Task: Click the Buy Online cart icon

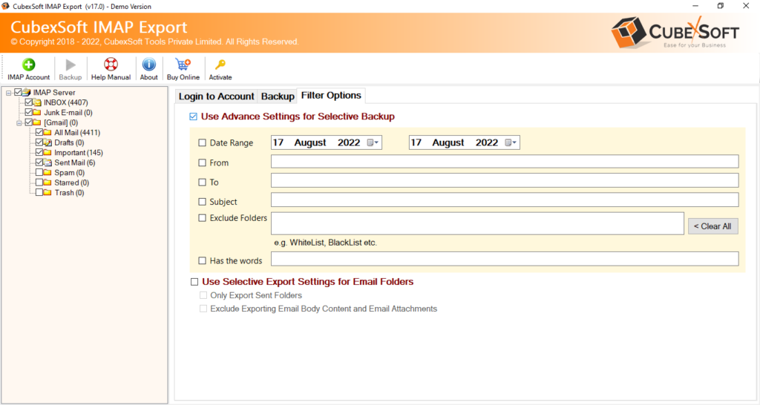Action: [x=183, y=65]
